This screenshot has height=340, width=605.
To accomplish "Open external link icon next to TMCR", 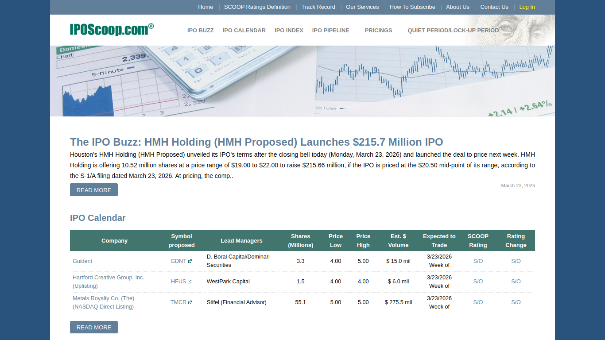I will coord(190,302).
